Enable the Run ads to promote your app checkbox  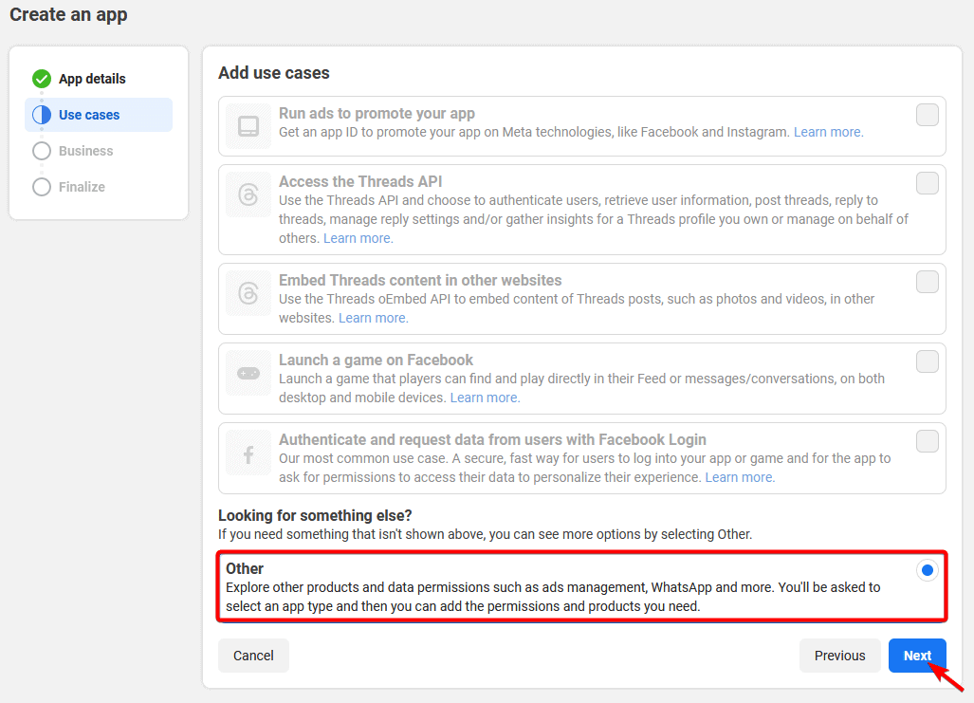tap(927, 114)
